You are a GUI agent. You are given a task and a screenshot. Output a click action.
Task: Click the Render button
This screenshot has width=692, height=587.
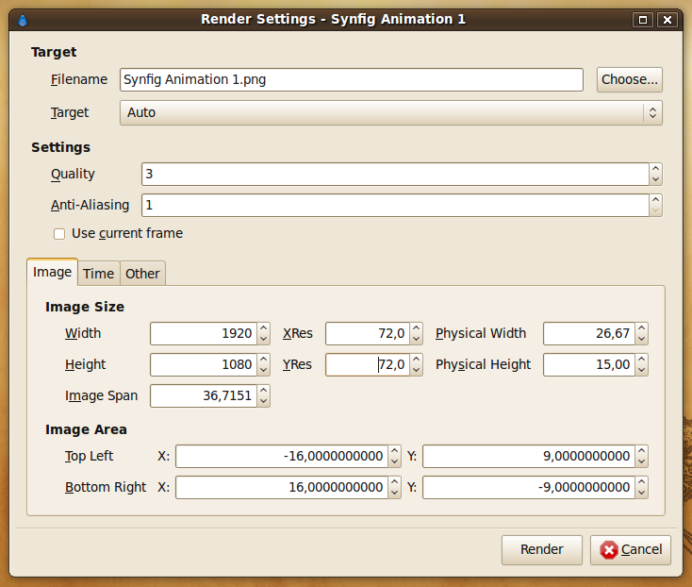point(542,550)
